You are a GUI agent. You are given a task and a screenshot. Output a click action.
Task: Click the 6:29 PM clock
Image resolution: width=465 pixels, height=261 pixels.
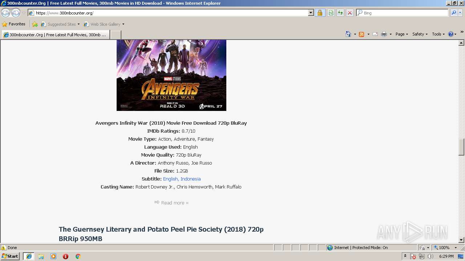[446, 256]
